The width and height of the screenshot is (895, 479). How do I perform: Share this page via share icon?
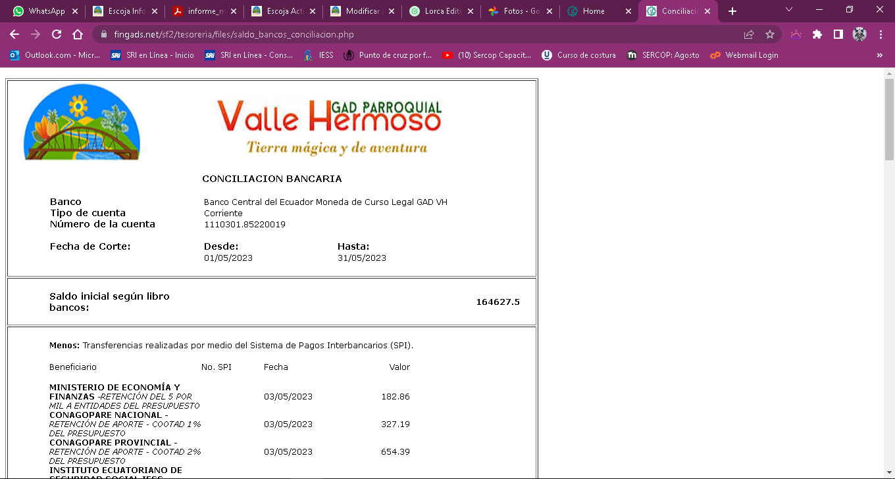coord(749,34)
